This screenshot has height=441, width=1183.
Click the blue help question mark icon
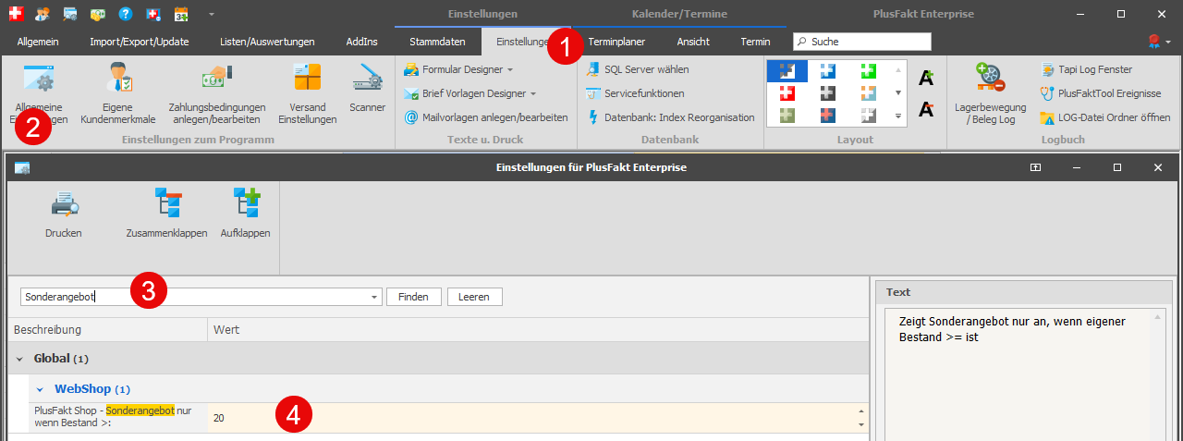(126, 14)
